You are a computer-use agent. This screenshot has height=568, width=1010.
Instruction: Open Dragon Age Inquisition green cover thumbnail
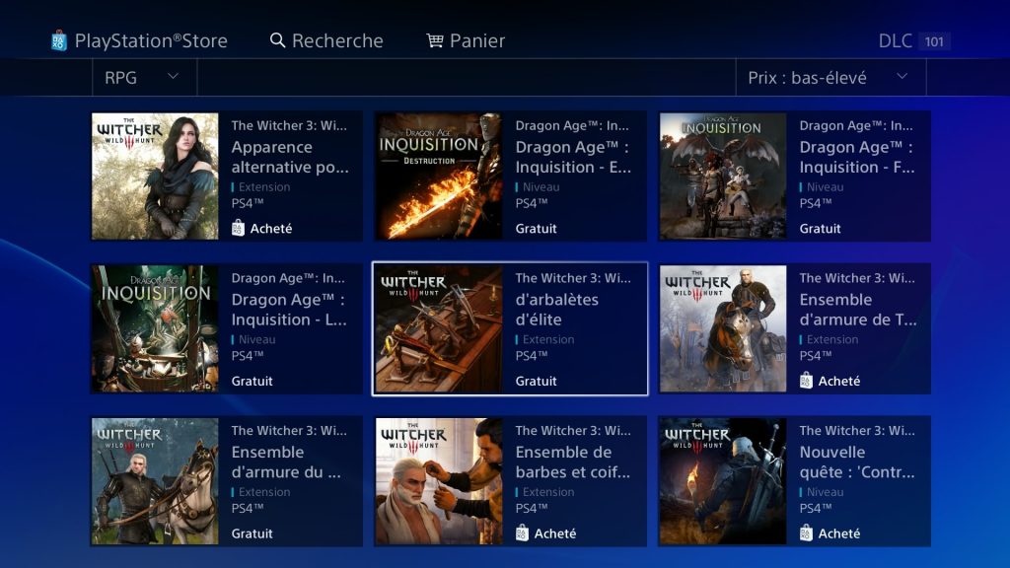point(155,328)
